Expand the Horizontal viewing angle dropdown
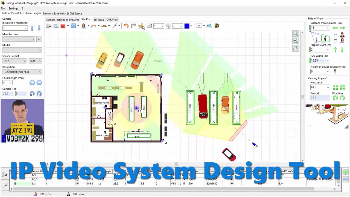 coord(328,88)
